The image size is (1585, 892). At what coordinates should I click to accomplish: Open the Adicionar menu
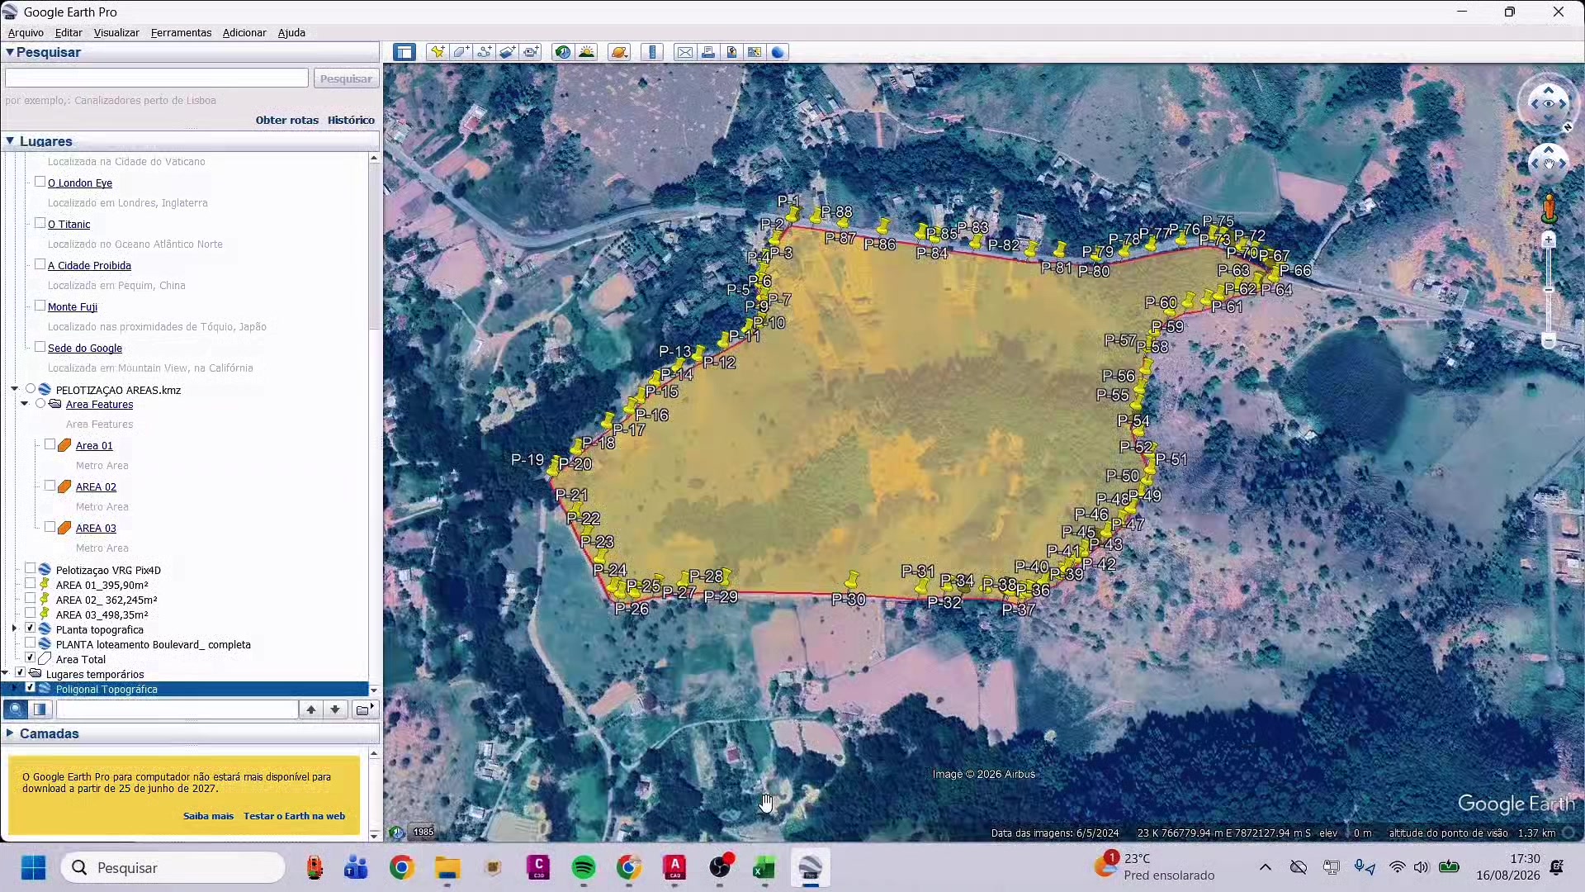pyautogui.click(x=244, y=33)
